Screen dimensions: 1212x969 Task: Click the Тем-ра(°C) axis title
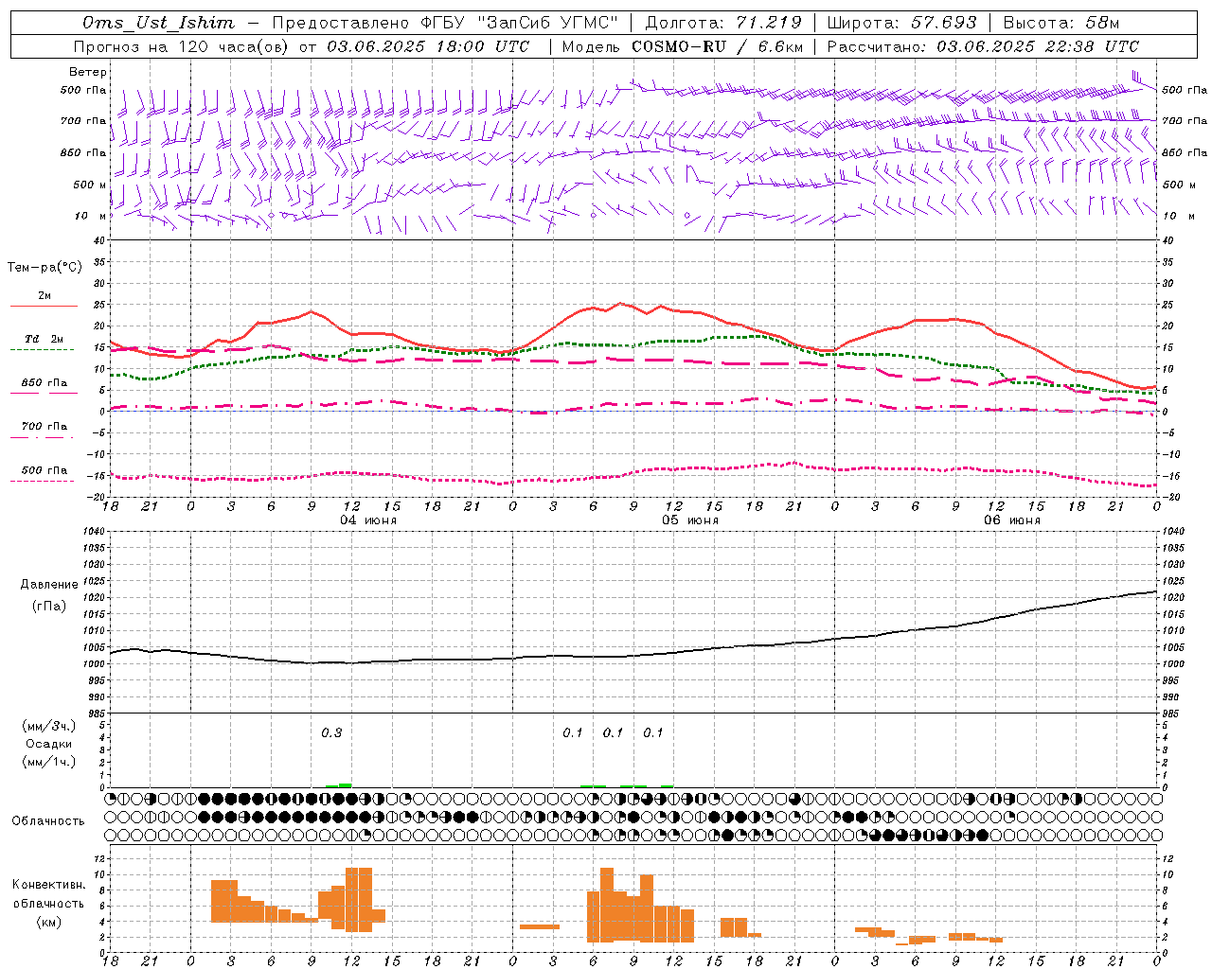click(45, 268)
